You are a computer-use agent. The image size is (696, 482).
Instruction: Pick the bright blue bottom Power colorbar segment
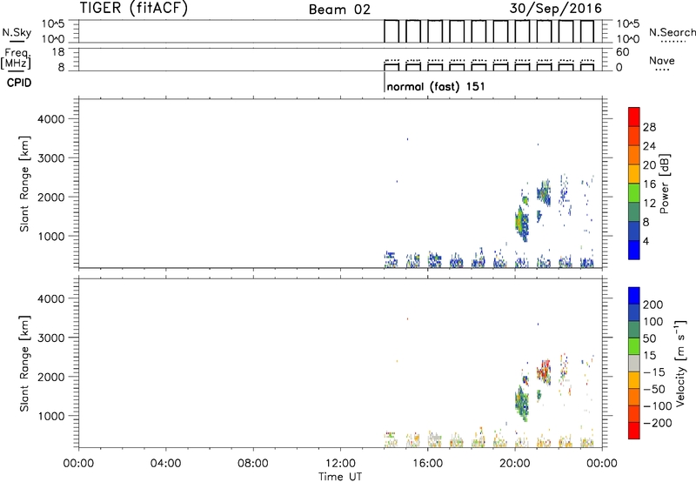(634, 250)
